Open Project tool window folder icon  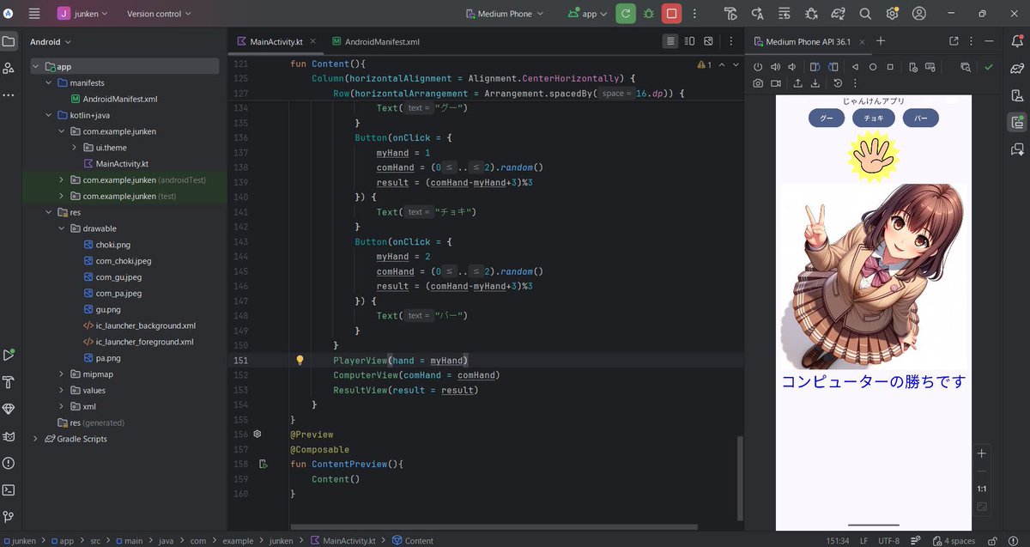tap(9, 41)
